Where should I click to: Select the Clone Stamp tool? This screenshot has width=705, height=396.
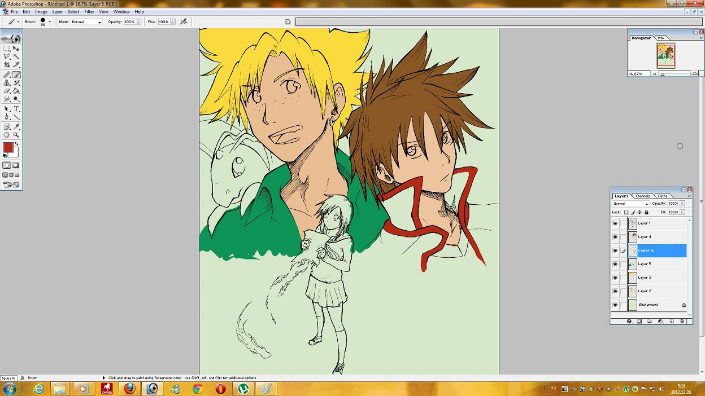click(7, 83)
